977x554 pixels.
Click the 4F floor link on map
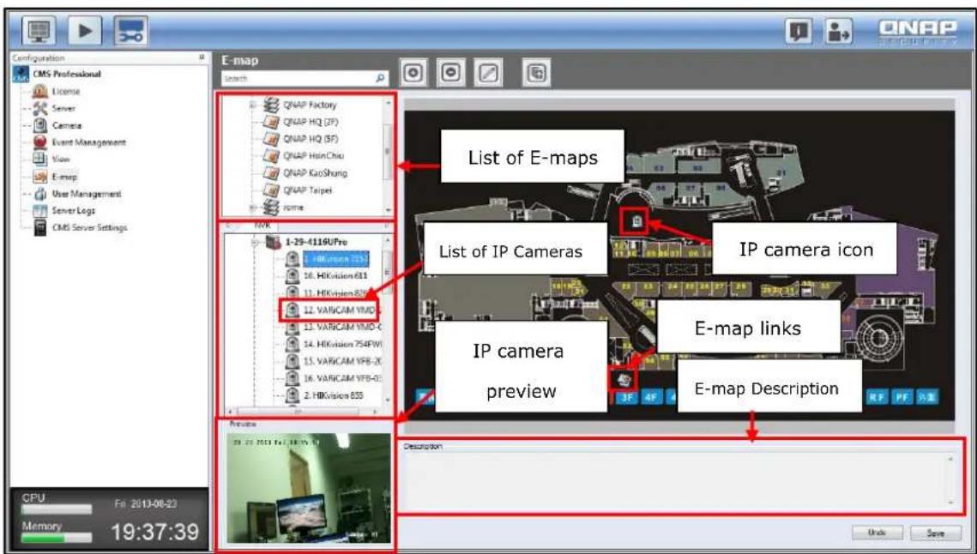click(x=650, y=397)
